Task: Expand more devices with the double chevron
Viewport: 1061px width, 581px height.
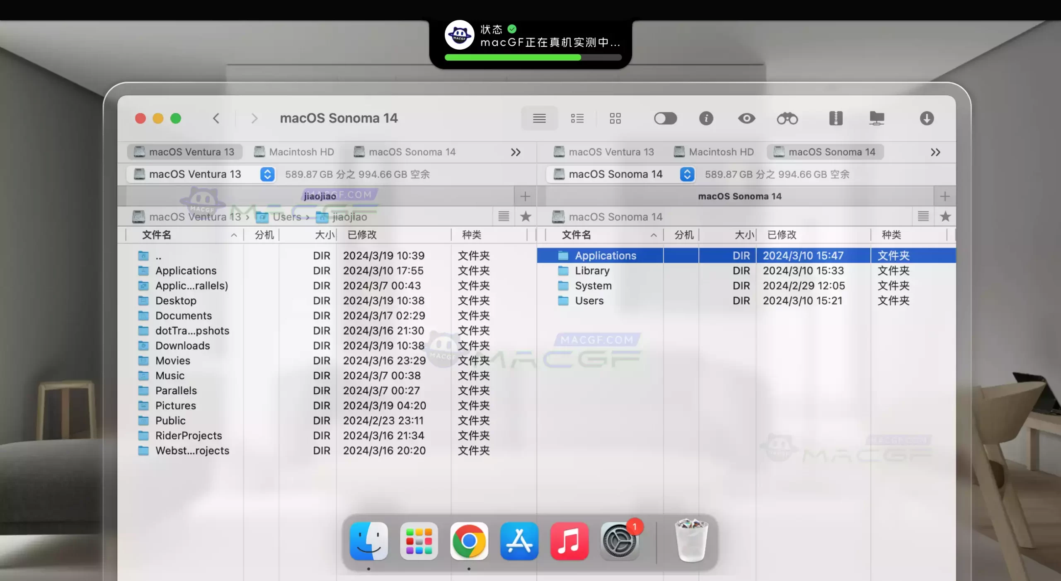Action: [x=516, y=152]
